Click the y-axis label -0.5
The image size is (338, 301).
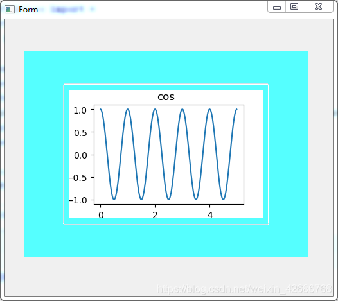point(78,178)
